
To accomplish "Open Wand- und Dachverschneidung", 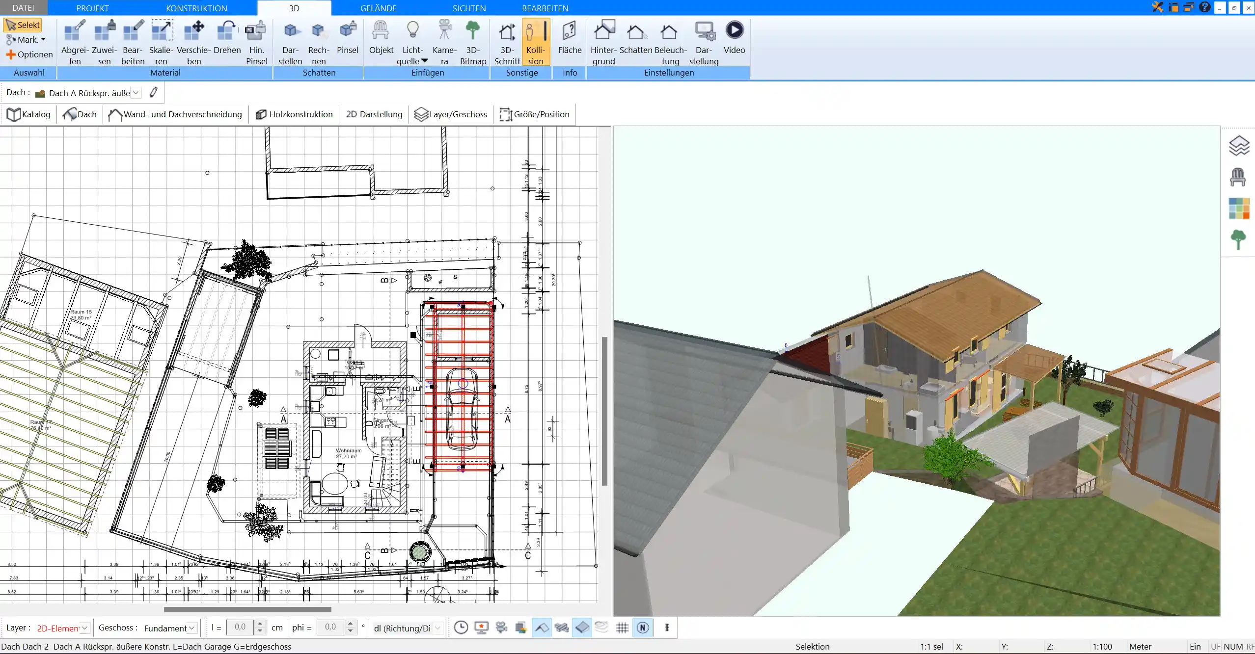I will point(175,114).
